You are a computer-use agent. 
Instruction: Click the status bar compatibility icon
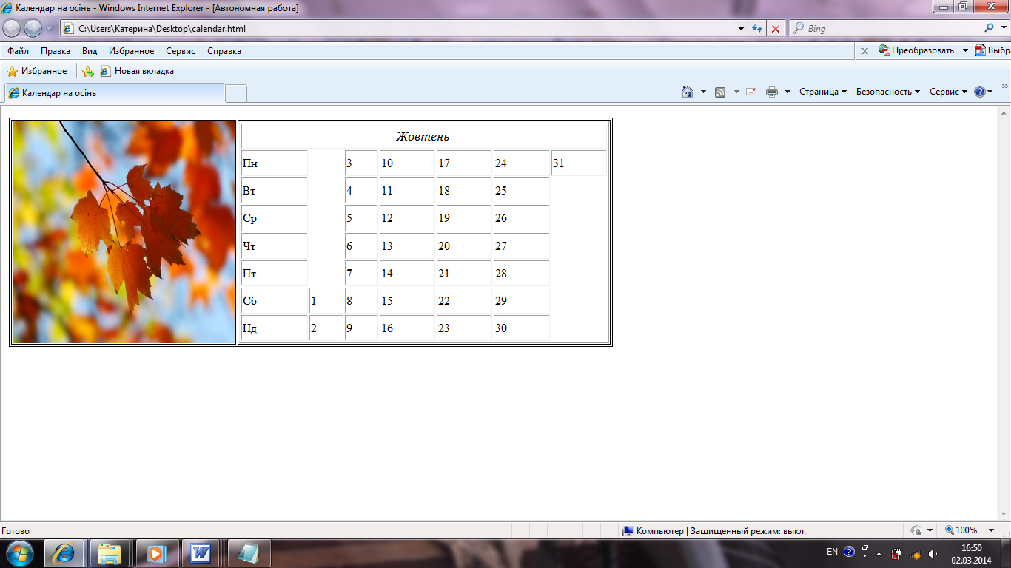tap(916, 530)
